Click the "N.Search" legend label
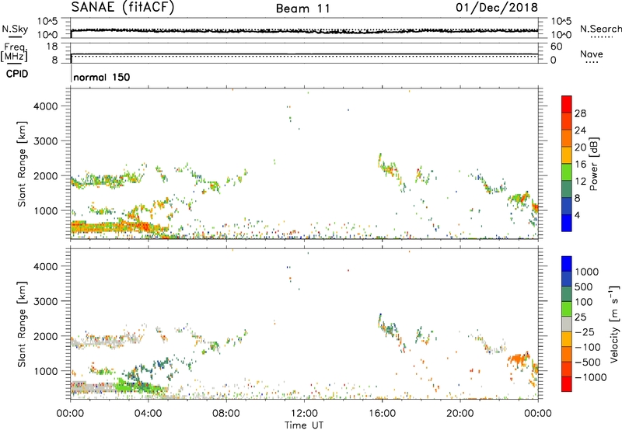 tap(600, 29)
